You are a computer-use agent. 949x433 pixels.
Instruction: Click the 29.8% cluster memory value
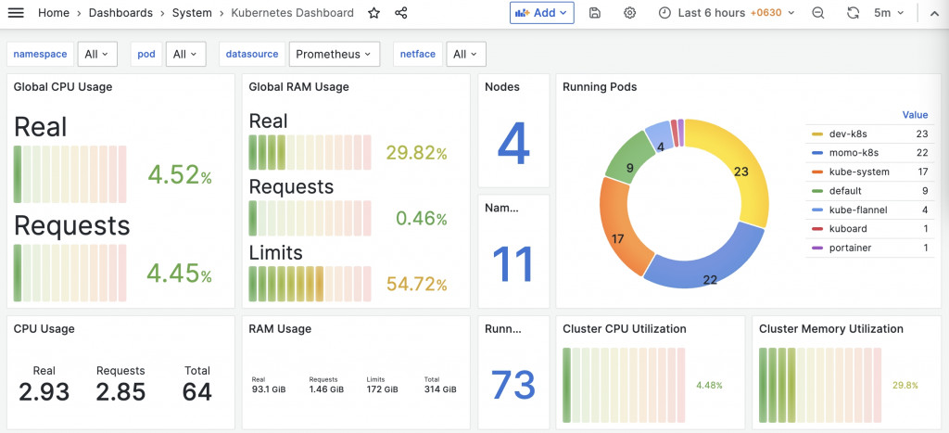(905, 385)
